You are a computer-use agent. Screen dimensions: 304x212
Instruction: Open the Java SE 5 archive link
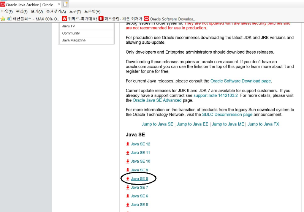139,205
